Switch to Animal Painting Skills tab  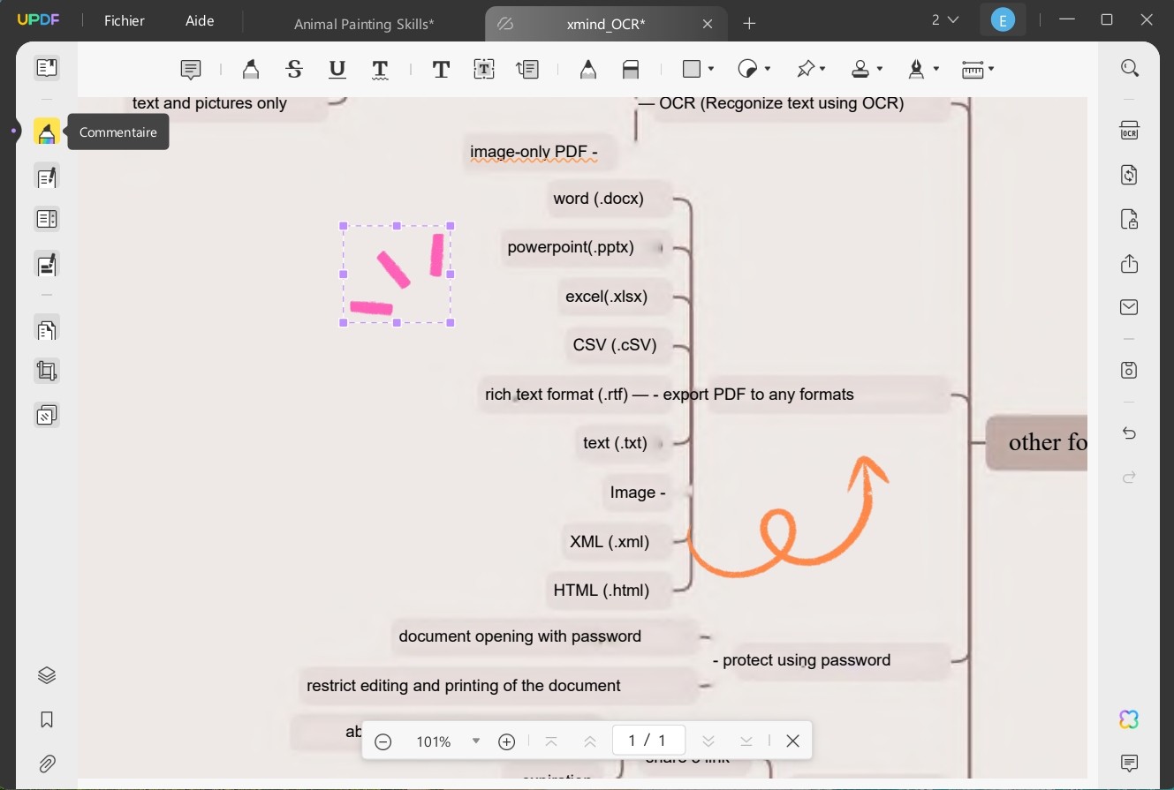(x=364, y=24)
